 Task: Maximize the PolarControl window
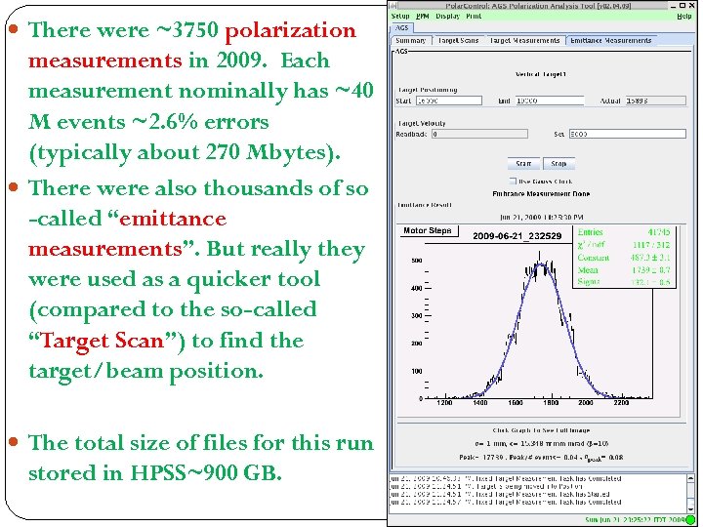coord(682,6)
